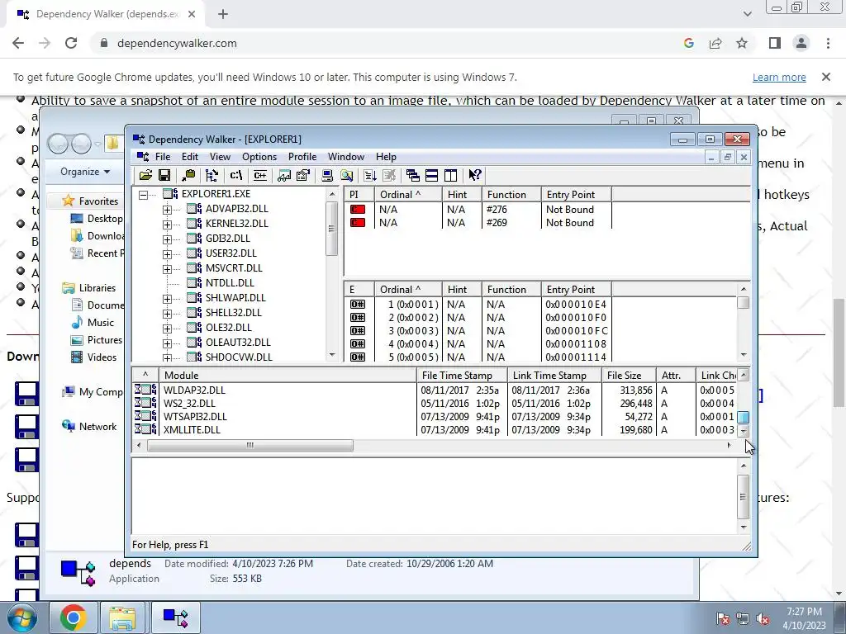Select import function #276 row
This screenshot has width=846, height=634.
coord(480,209)
